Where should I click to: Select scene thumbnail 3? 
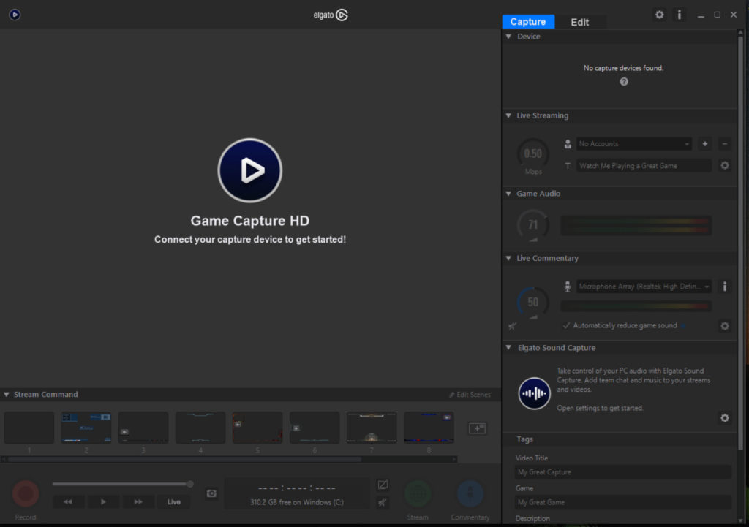(x=143, y=428)
